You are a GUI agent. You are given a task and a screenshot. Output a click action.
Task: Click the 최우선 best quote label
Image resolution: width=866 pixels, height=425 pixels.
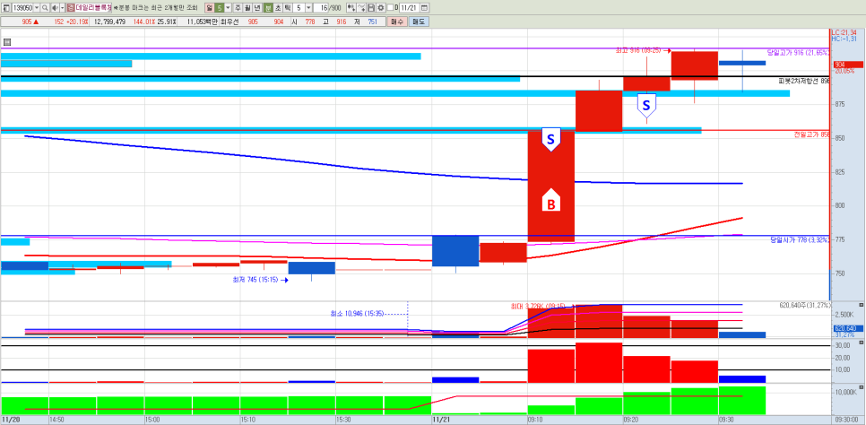tap(230, 22)
